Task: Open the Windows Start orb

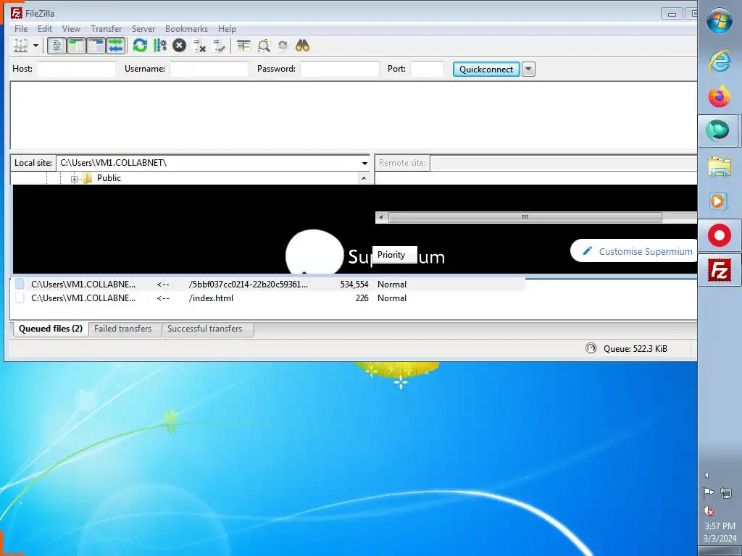Action: pos(720,21)
